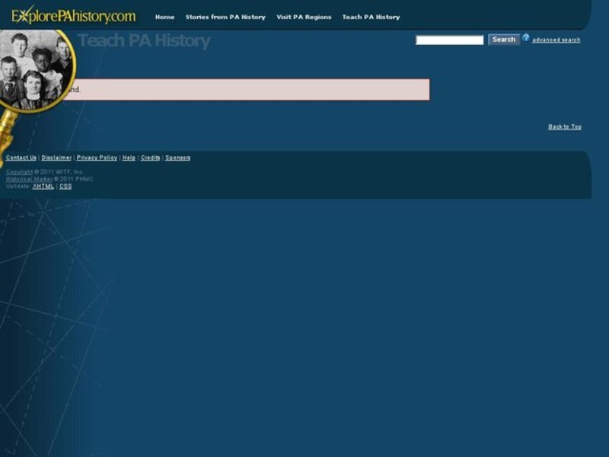Image resolution: width=609 pixels, height=457 pixels.
Task: Focus the search text field
Action: point(449,40)
